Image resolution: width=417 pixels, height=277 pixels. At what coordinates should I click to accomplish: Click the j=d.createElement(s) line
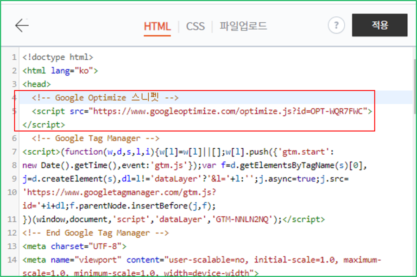click(x=185, y=179)
